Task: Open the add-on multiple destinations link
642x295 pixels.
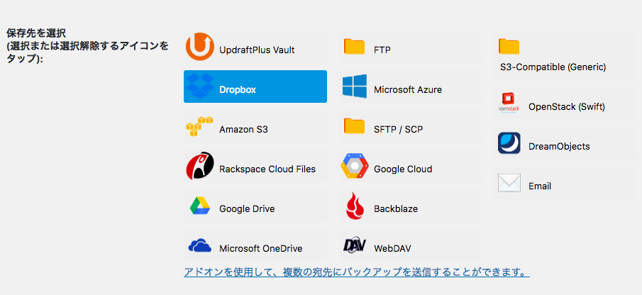Action: tap(357, 272)
